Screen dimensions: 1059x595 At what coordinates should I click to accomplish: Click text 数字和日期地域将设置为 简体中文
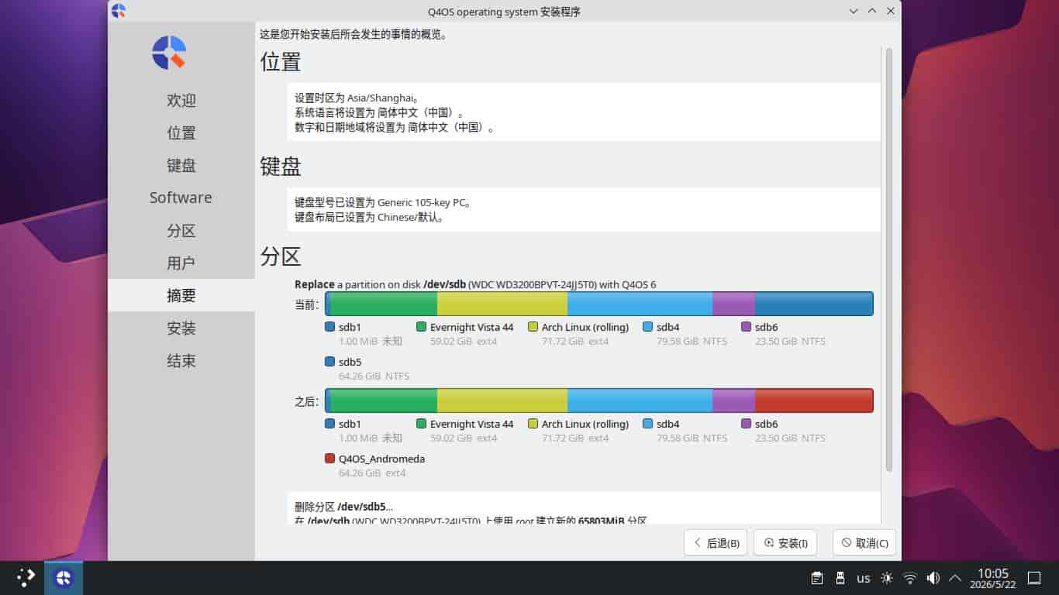[x=394, y=127]
